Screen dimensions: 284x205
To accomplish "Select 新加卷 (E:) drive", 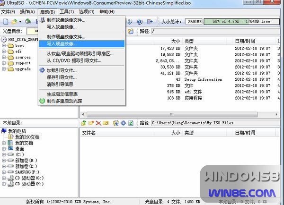I will pyautogui.click(x=26, y=166).
